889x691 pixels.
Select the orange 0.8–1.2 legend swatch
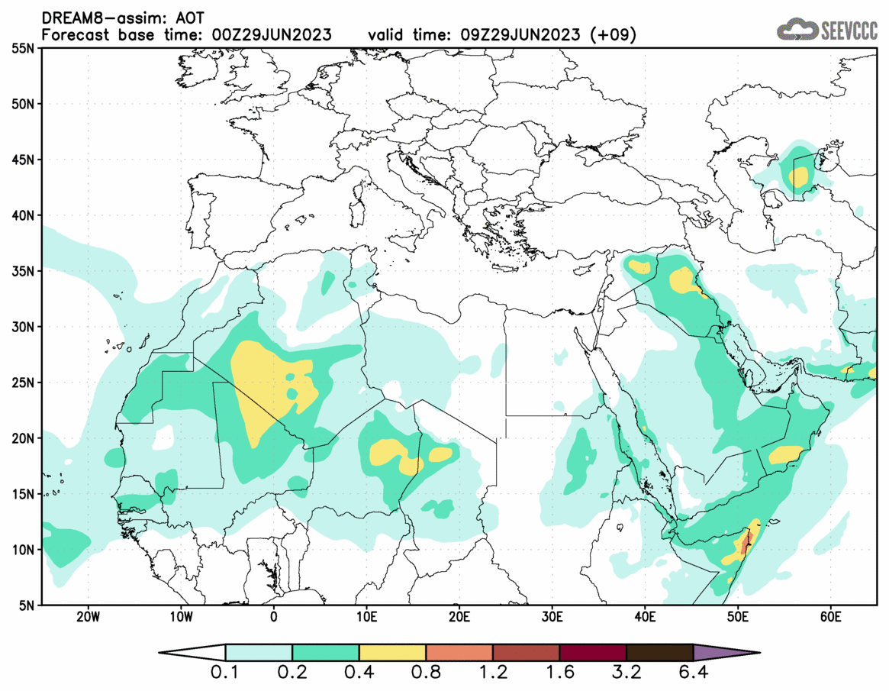click(x=460, y=652)
